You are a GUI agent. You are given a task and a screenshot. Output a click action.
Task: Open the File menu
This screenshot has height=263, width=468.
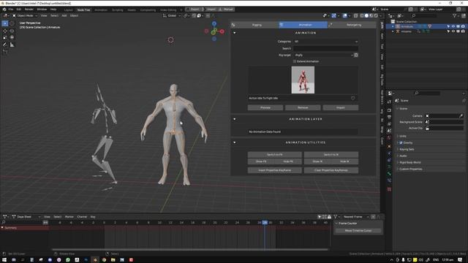tap(11, 9)
